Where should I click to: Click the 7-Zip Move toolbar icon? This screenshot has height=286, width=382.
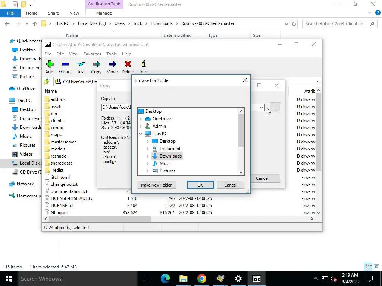tap(112, 64)
